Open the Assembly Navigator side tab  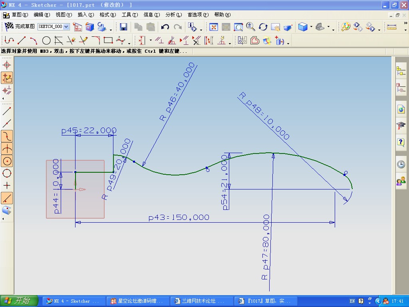point(401,71)
